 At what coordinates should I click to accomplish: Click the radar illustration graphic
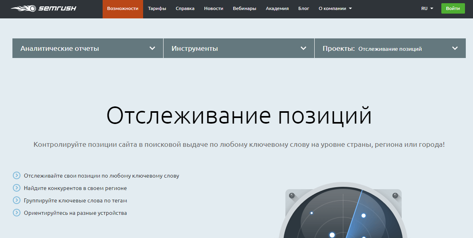[x=343, y=216]
